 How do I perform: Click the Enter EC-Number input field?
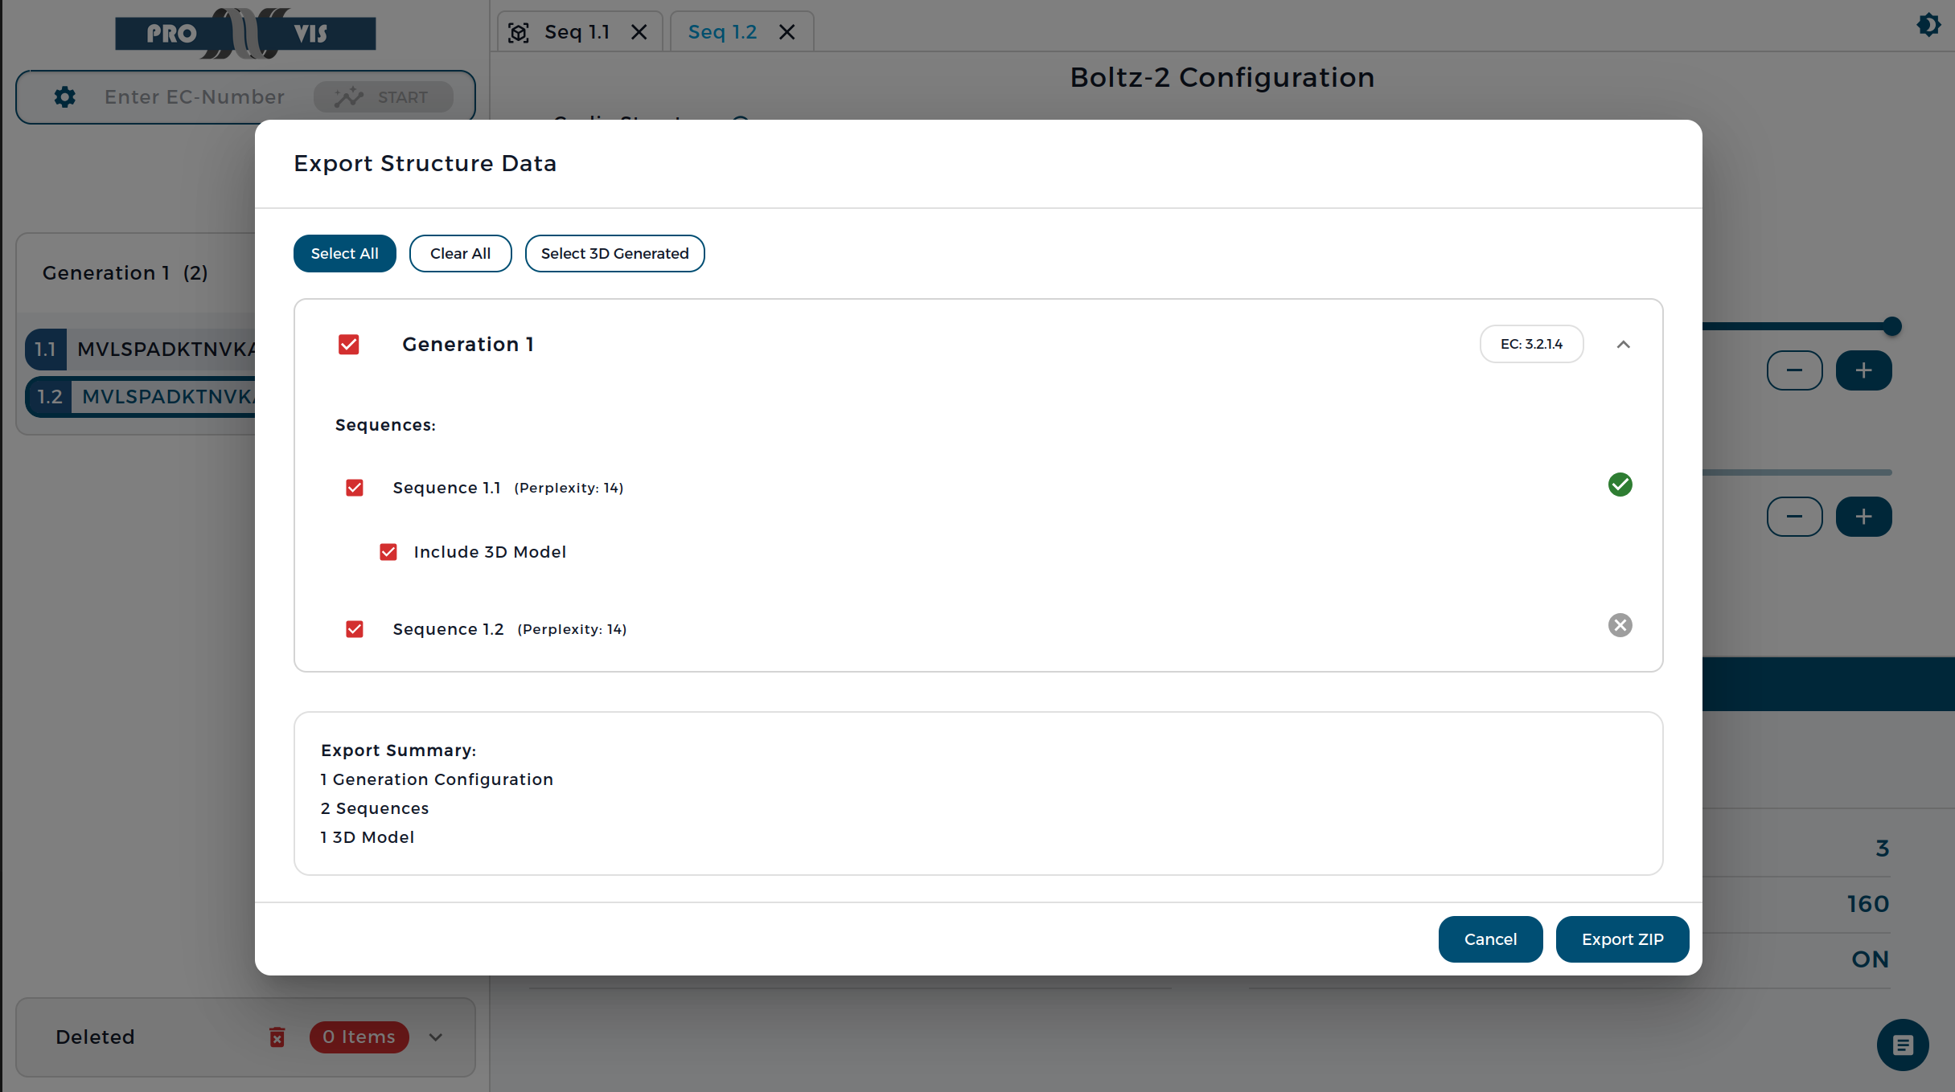tap(195, 97)
